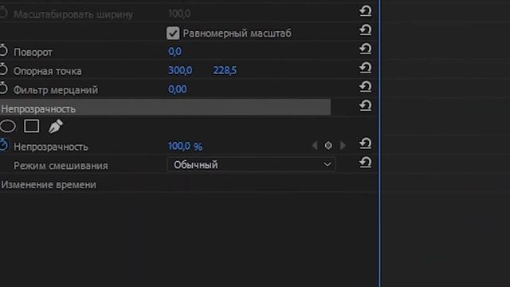The image size is (510, 287).
Task: Click the Равномерный масштаб label text
Action: tap(237, 33)
